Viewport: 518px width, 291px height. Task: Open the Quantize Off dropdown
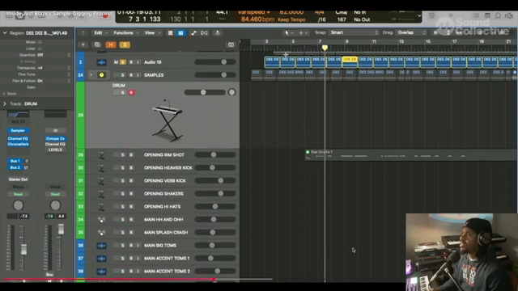click(x=53, y=55)
